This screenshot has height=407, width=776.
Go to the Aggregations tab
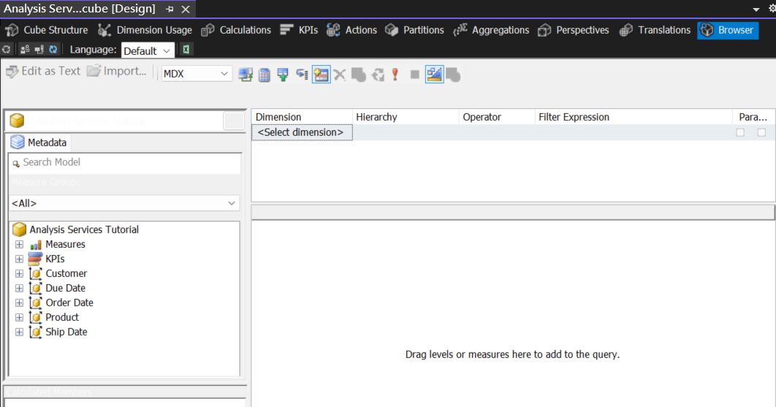[492, 30]
